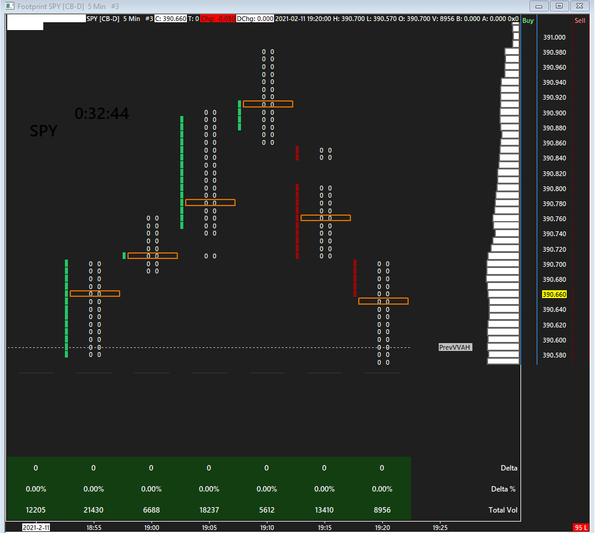The image size is (595, 533).
Task: Click the 19:00 time axis label
Action: pyautogui.click(x=151, y=528)
